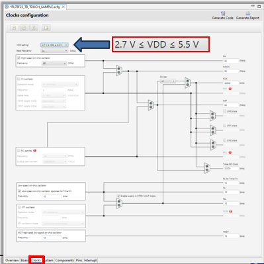Enable the X1 oscillator checkbox
This screenshot has height=264, width=264.
[19, 79]
